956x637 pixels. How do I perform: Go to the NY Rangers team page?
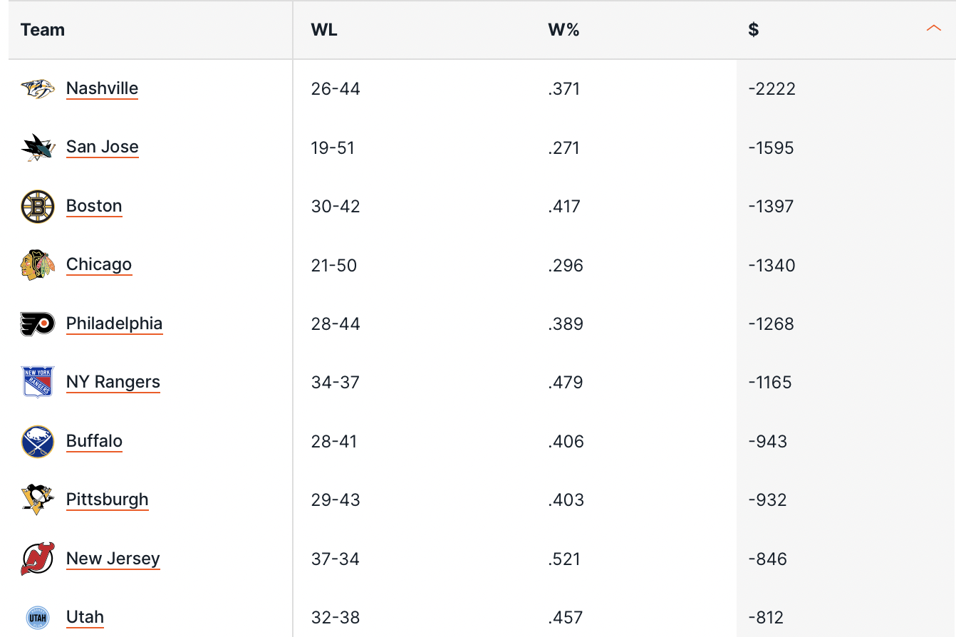(x=113, y=382)
